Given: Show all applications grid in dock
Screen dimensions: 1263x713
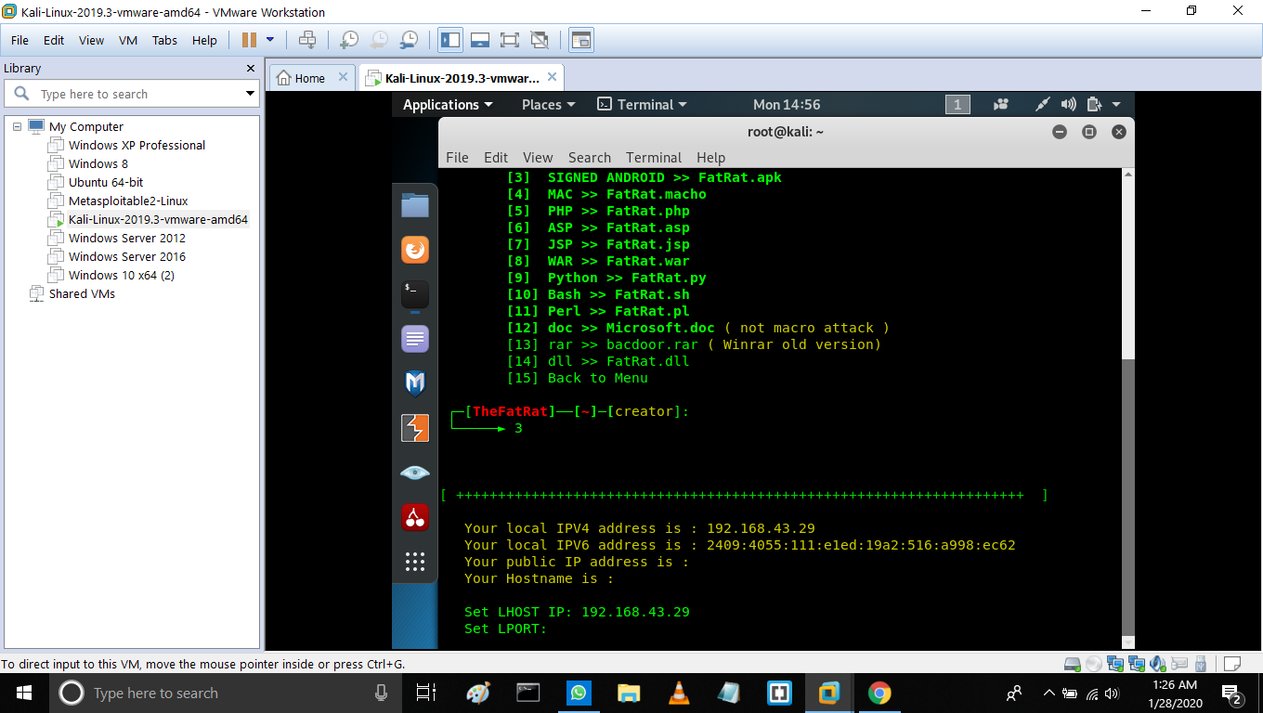Looking at the screenshot, I should [415, 562].
